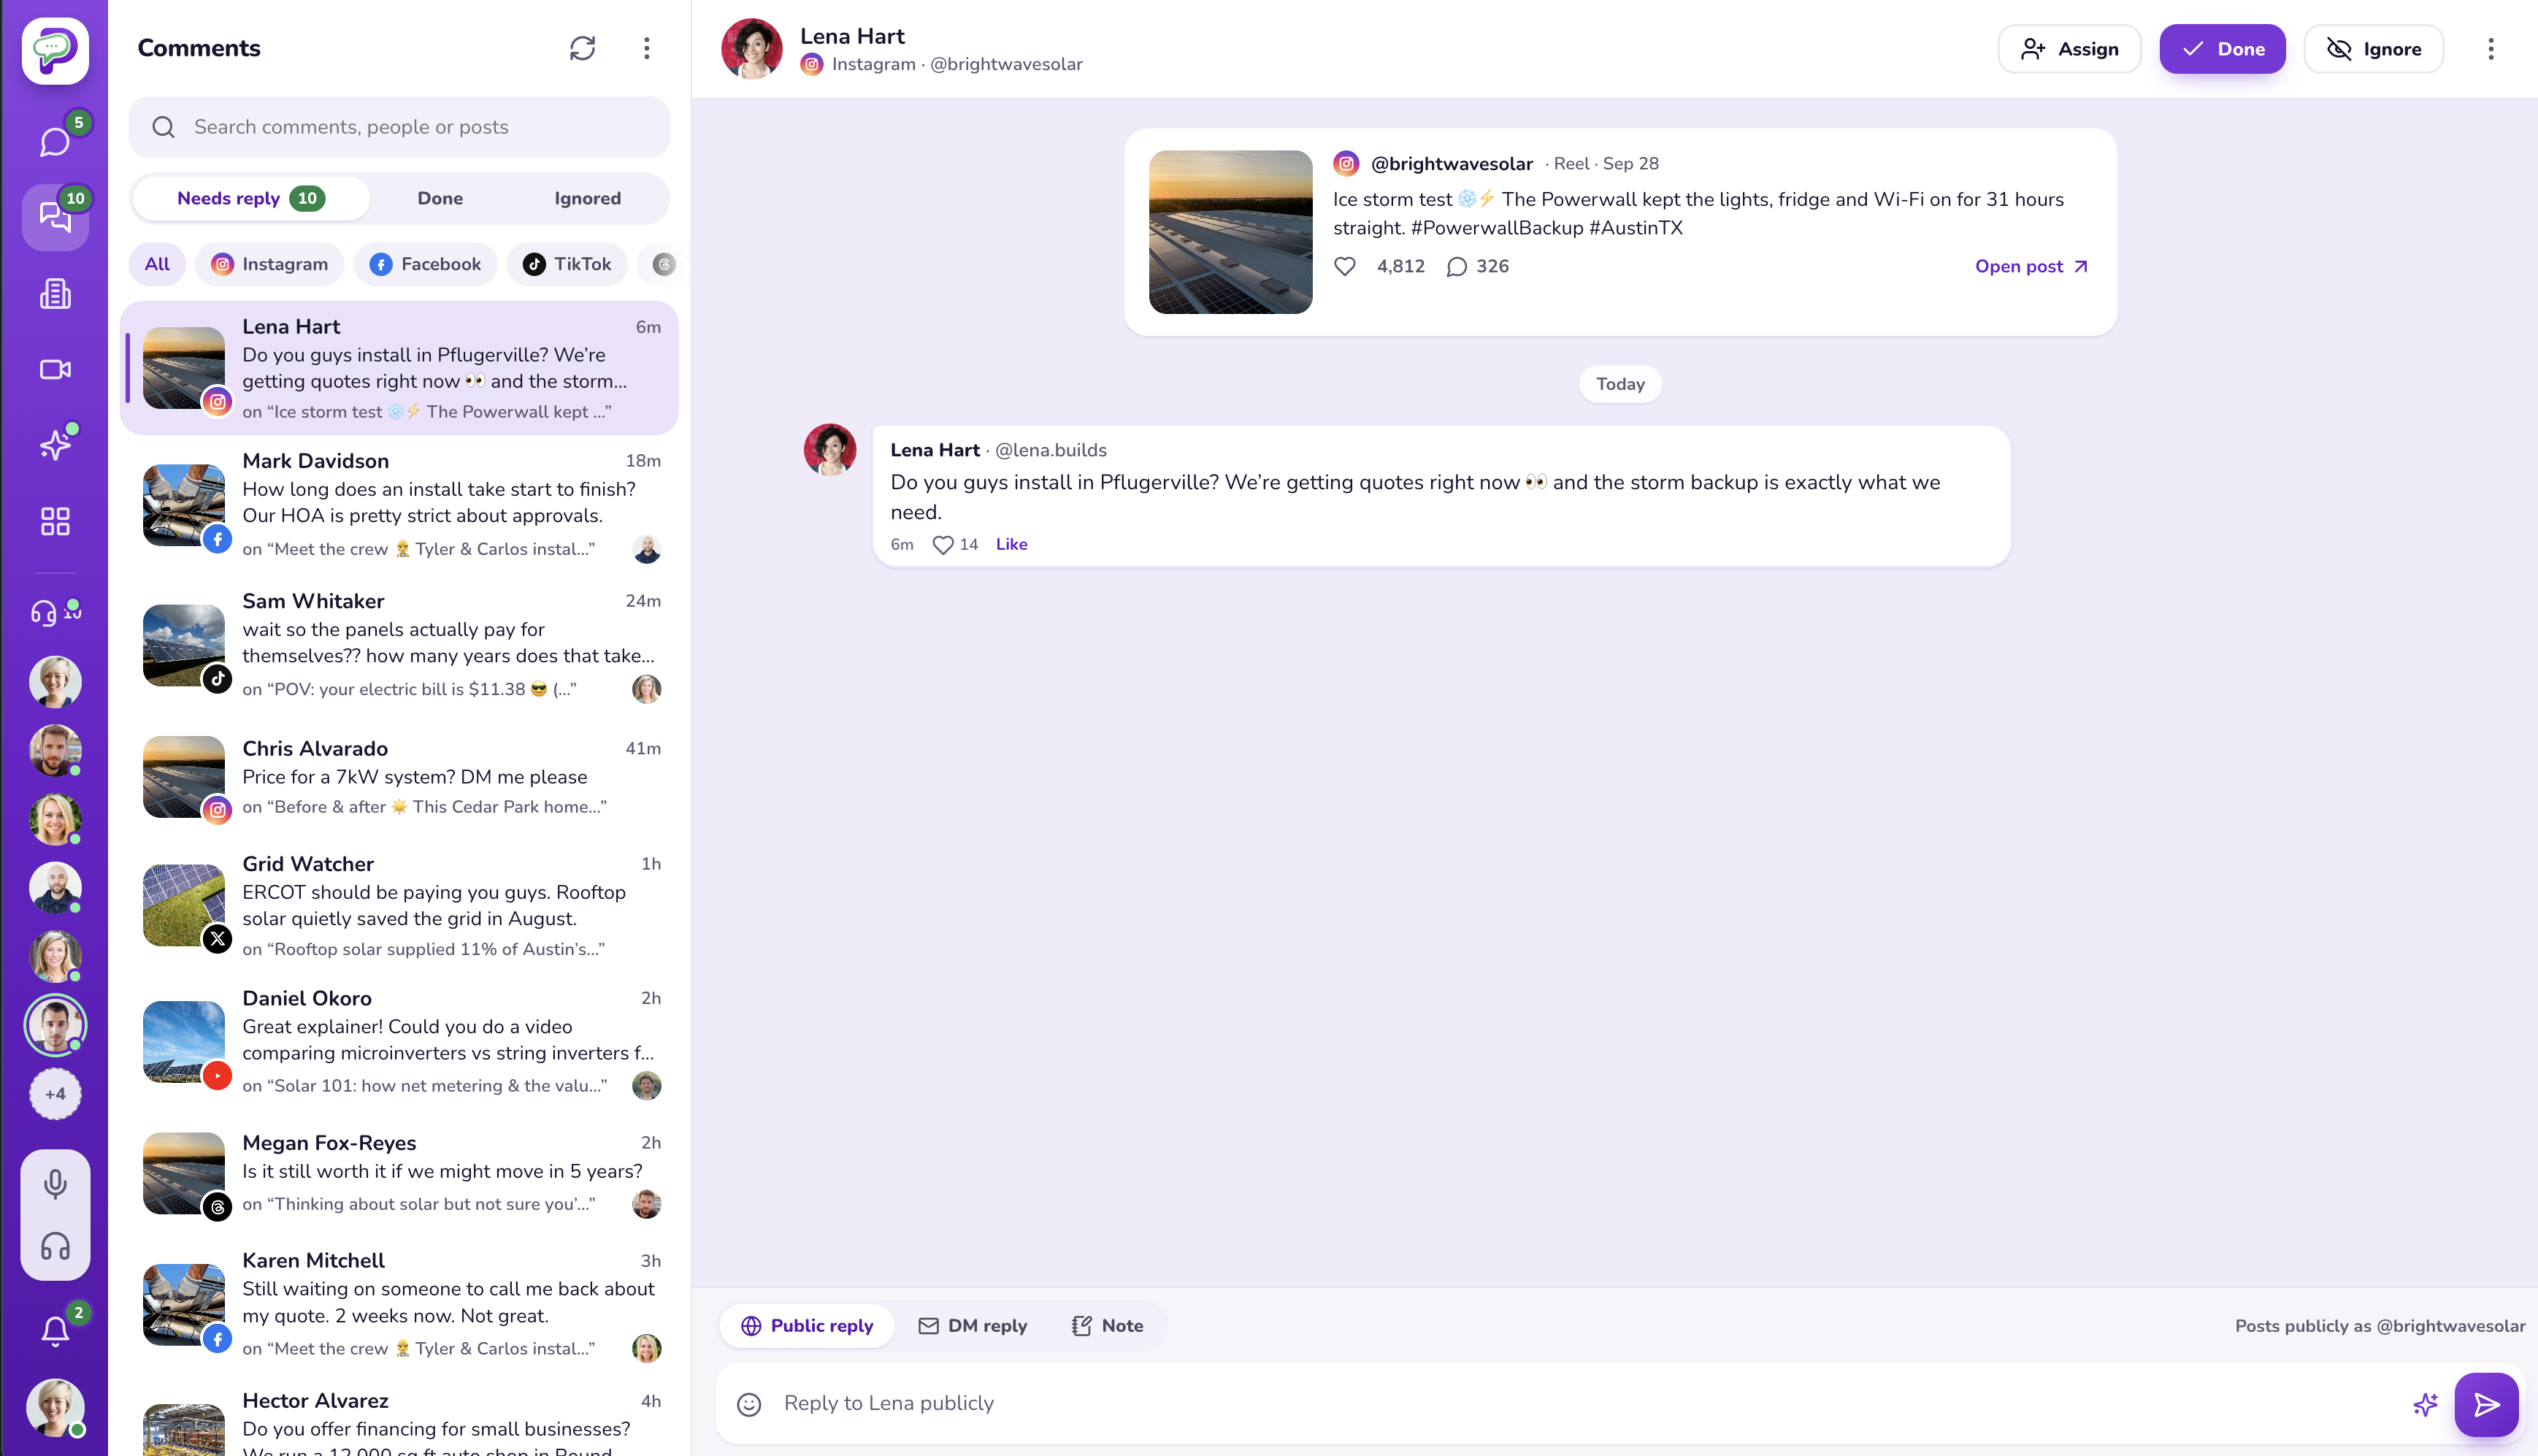This screenshot has width=2538, height=1456.
Task: Select the All filter chip
Action: 157,264
